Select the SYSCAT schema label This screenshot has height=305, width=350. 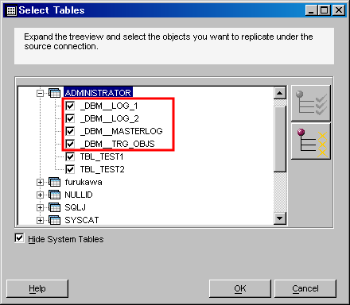coord(82,220)
